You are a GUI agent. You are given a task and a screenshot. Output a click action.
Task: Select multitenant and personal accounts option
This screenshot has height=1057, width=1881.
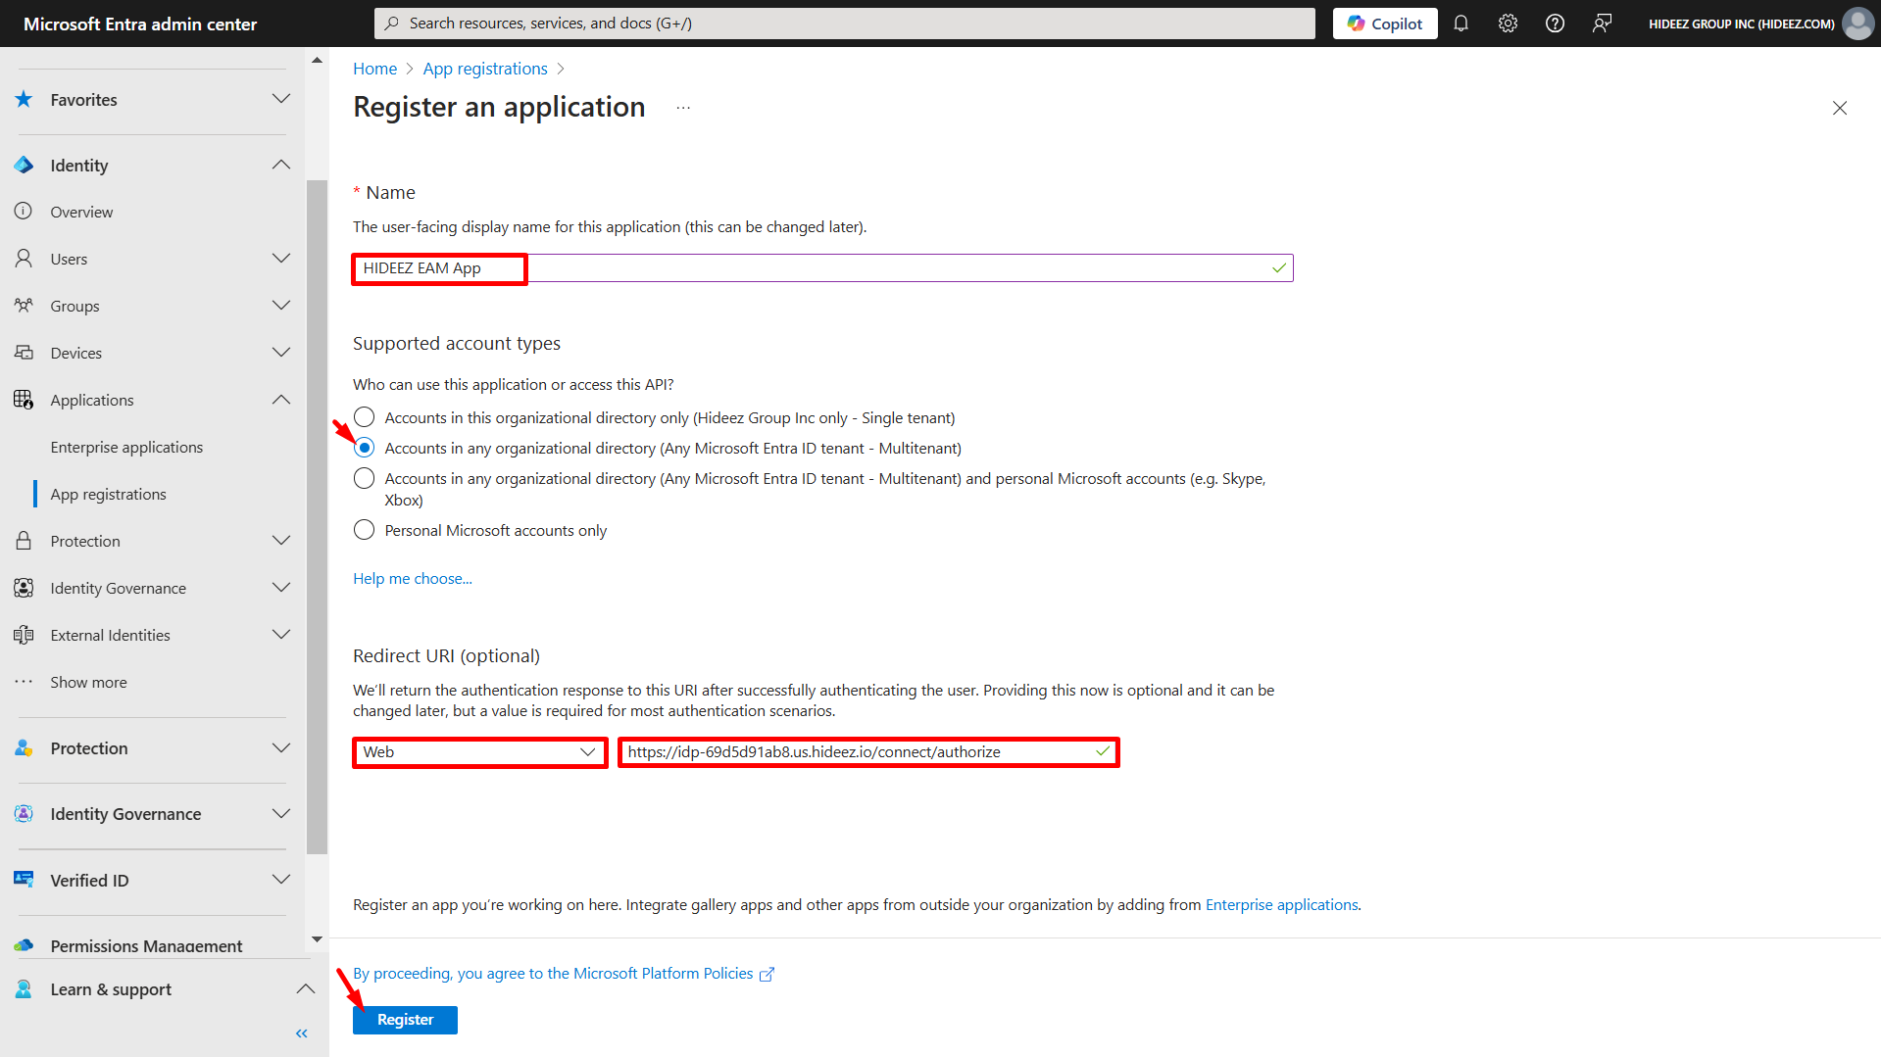click(364, 478)
